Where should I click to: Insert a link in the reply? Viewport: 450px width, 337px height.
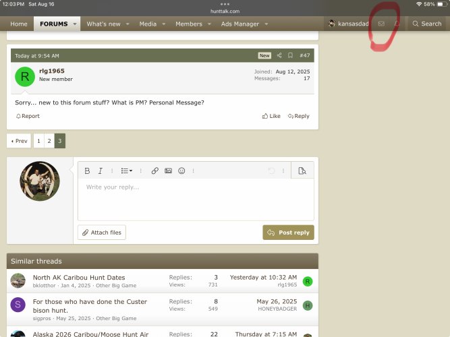pyautogui.click(x=155, y=171)
